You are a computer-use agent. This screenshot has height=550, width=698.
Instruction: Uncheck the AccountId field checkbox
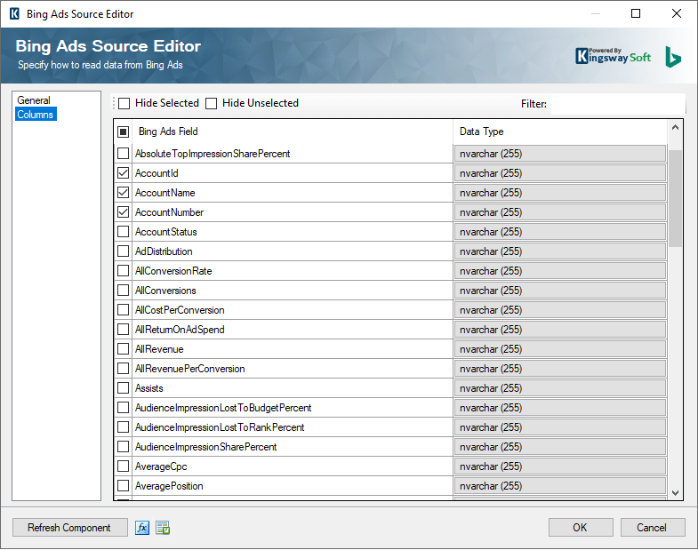(124, 173)
